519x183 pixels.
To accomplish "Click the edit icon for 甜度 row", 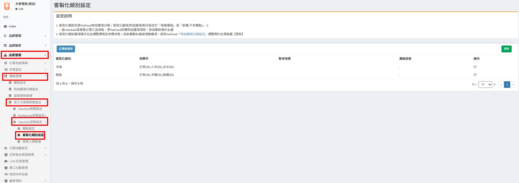I will click(475, 75).
